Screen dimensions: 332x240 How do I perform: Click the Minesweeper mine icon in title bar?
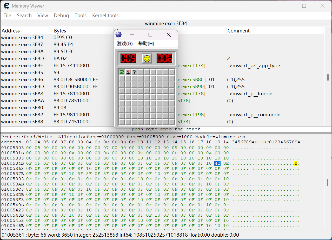click(x=118, y=35)
